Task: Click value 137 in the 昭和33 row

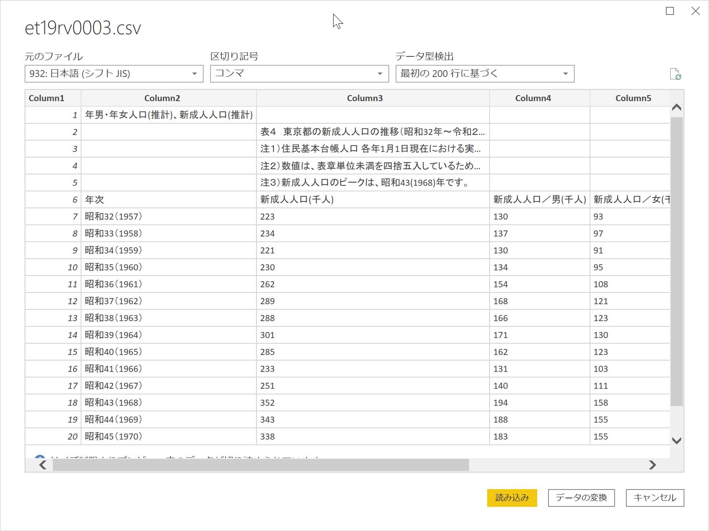Action: coord(540,234)
